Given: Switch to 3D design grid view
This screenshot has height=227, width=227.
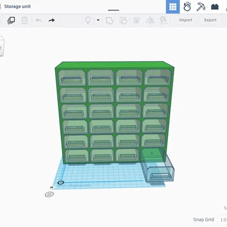Looking at the screenshot, I should (173, 7).
